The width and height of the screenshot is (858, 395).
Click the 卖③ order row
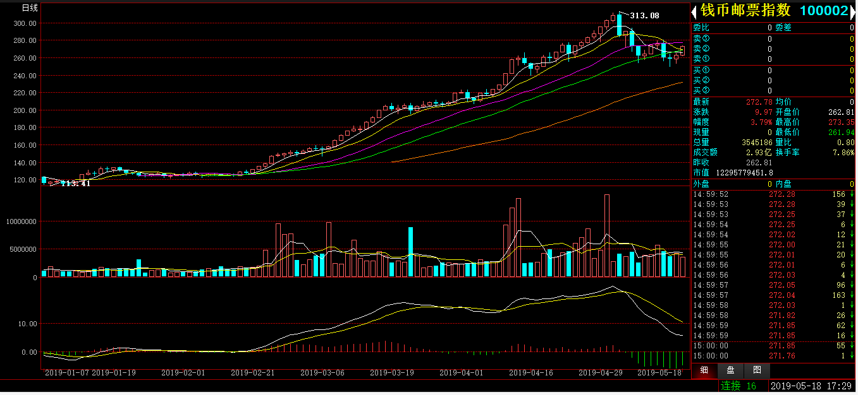(x=773, y=38)
